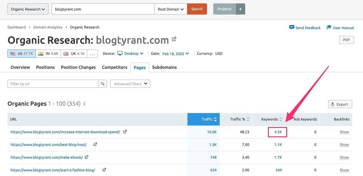Click the Traffic % value 7.00
363x176 pixels.
coord(245,145)
